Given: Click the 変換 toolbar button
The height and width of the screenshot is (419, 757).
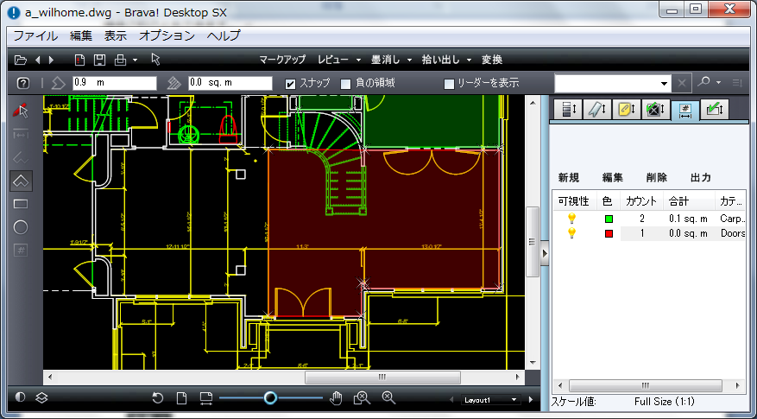Looking at the screenshot, I should click(492, 60).
